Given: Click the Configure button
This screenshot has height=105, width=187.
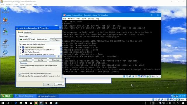Looking at the screenshot, I should click(x=56, y=40).
